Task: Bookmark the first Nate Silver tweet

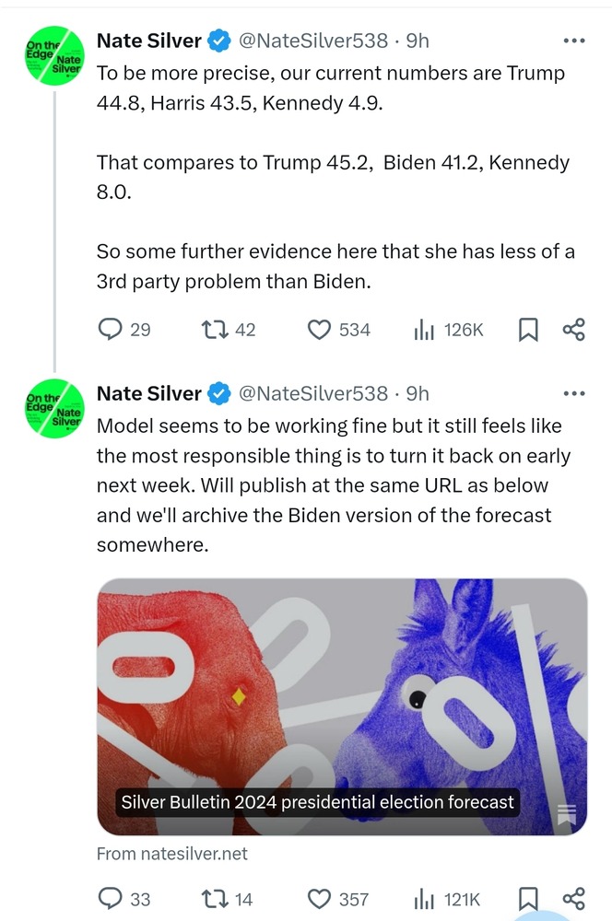Action: tap(527, 330)
